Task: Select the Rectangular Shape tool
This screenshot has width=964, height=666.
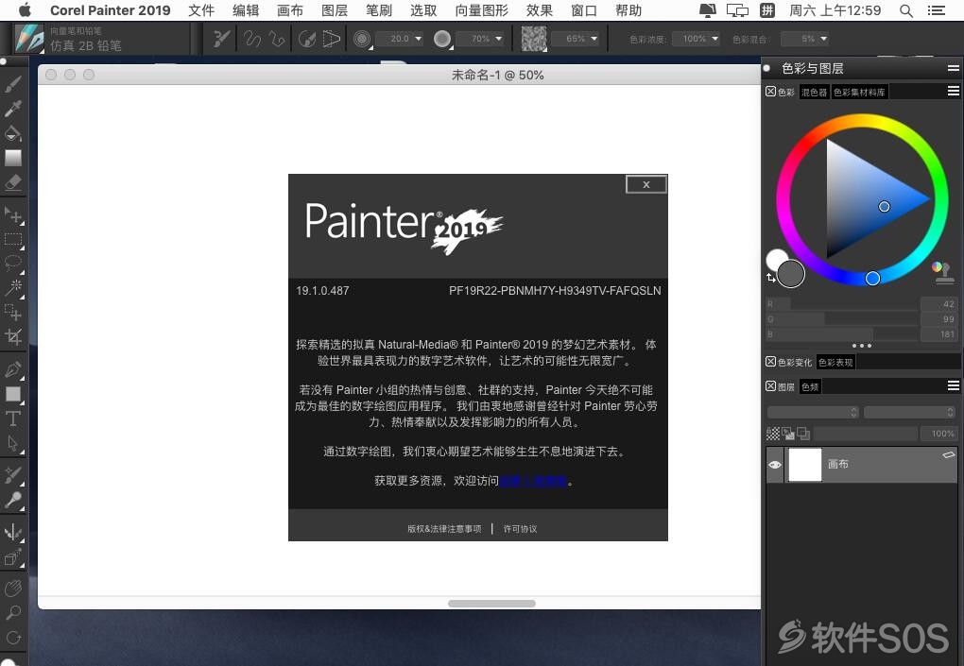Action: (x=13, y=394)
